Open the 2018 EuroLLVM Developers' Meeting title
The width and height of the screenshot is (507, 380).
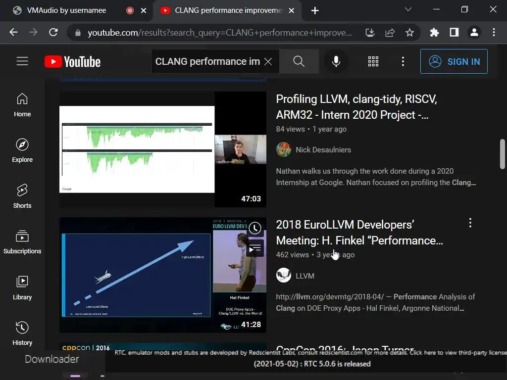coord(359,233)
